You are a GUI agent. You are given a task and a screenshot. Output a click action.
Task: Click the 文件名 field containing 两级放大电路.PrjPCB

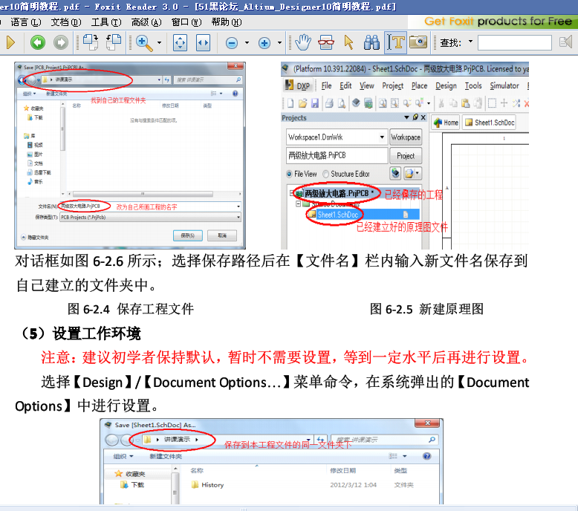[150, 206]
